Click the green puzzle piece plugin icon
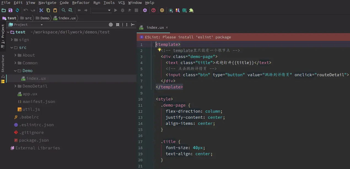The width and height of the screenshot is (350, 169). click(x=191, y=10)
